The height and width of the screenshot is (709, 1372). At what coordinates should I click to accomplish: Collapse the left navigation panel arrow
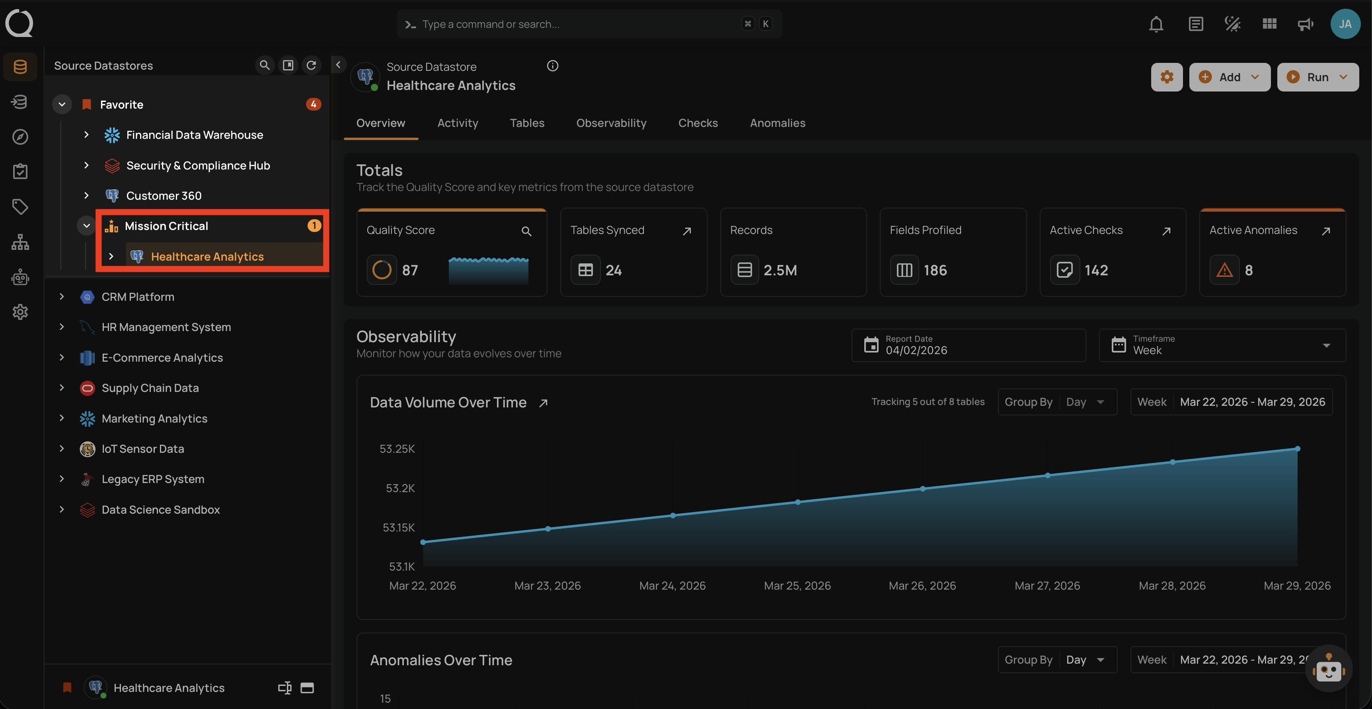click(338, 64)
